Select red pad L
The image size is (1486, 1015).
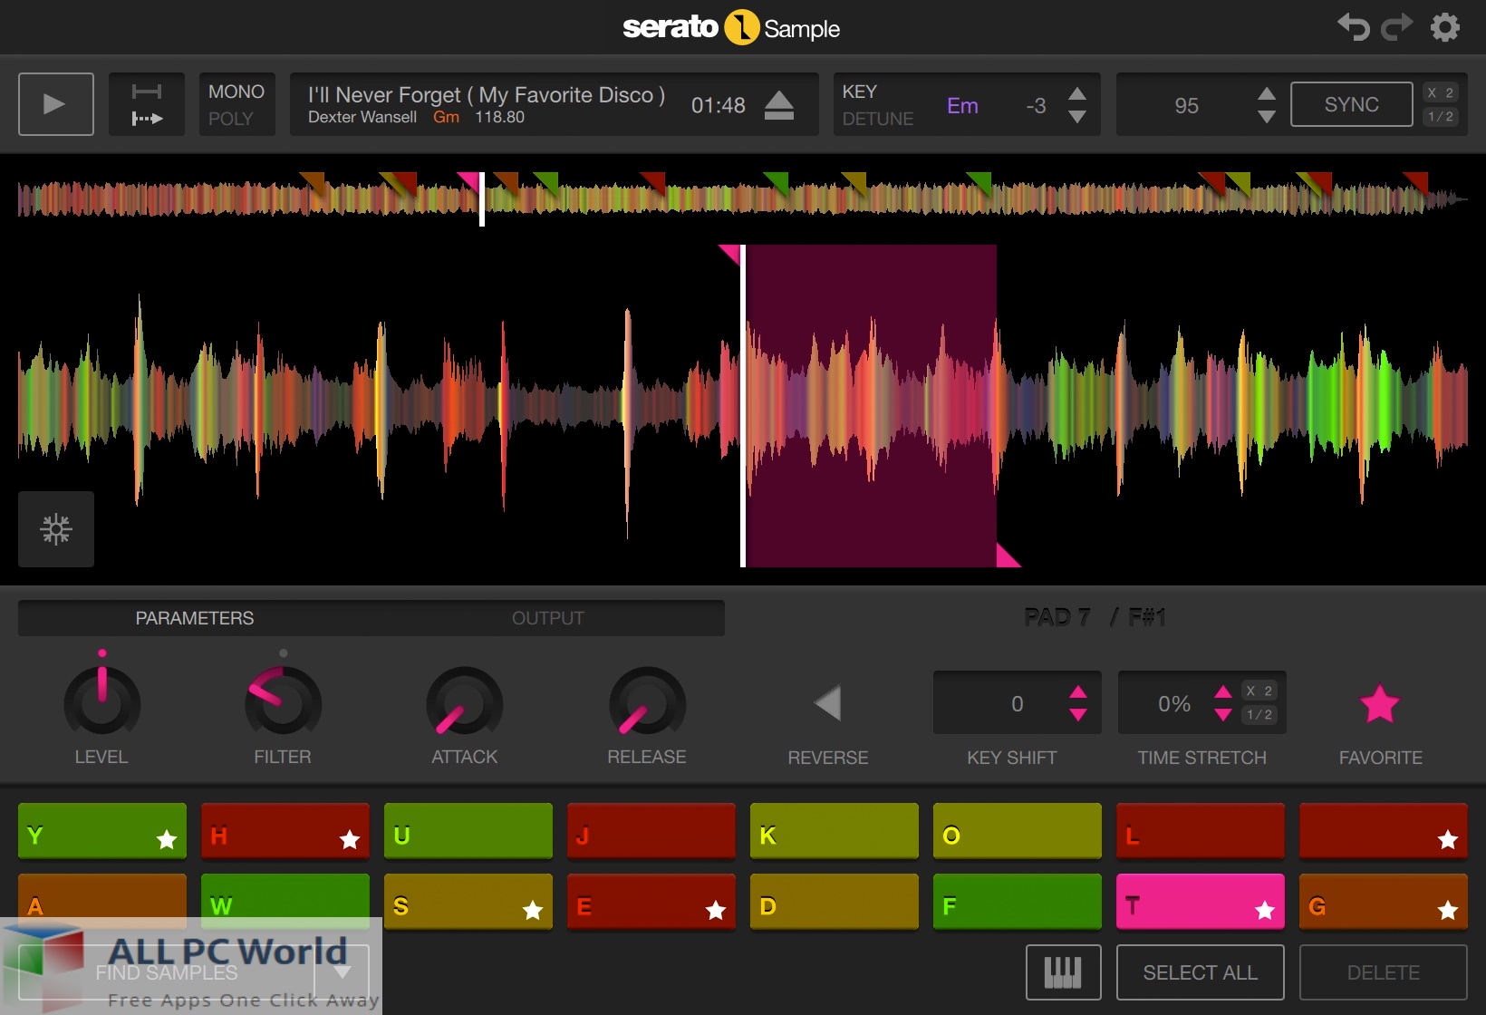[1201, 831]
